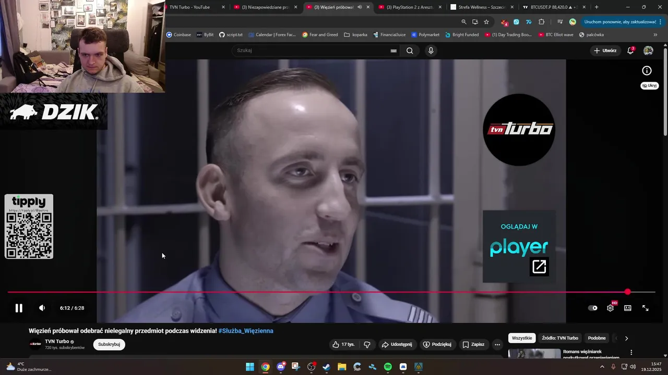Subscribe with the Subskrybuj button

pyautogui.click(x=109, y=344)
